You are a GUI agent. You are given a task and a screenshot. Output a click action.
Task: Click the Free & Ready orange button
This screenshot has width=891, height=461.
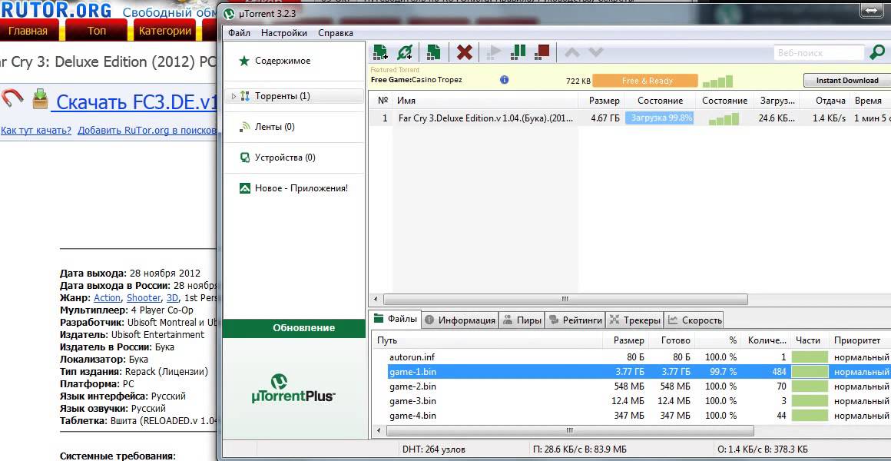tap(645, 81)
